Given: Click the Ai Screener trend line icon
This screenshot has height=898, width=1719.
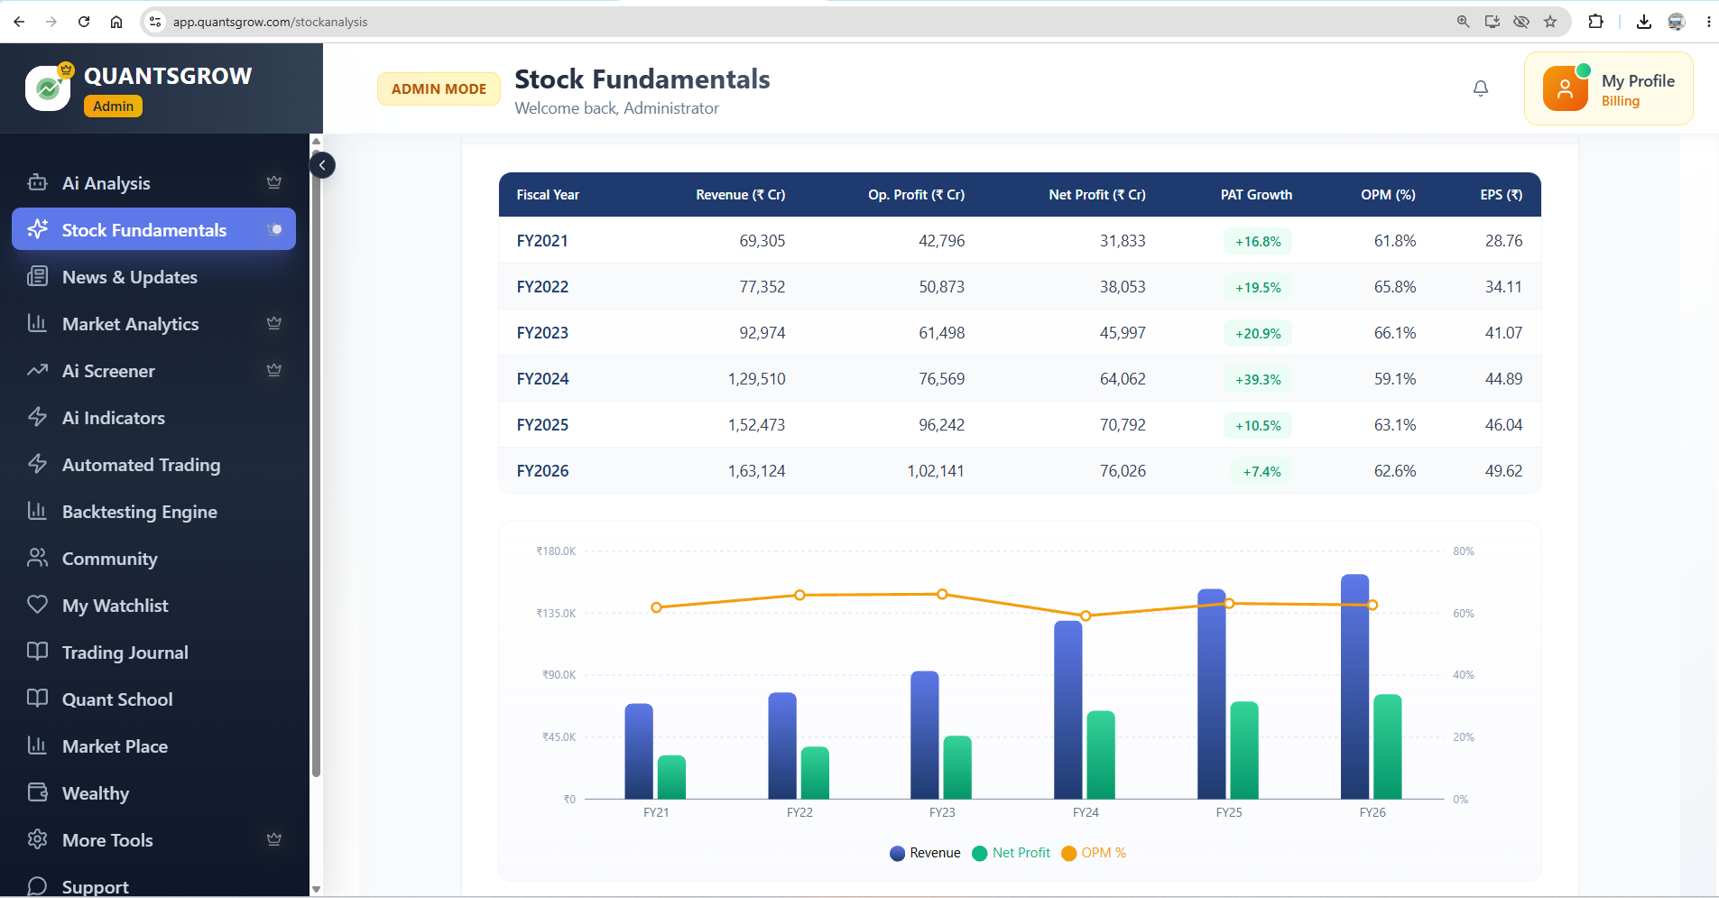Looking at the screenshot, I should (x=37, y=370).
